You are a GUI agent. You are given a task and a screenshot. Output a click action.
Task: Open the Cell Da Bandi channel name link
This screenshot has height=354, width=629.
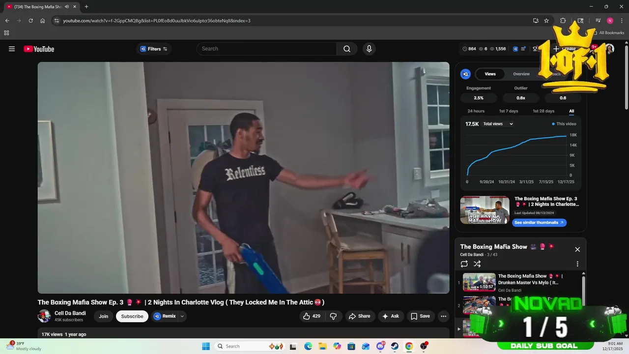tap(70, 313)
